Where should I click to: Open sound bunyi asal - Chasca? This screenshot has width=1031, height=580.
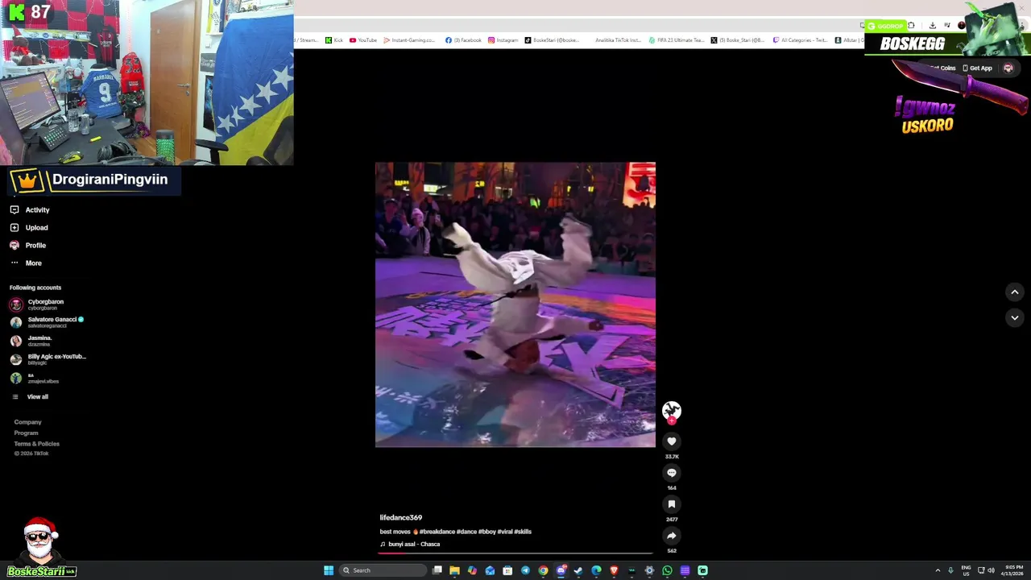(410, 545)
